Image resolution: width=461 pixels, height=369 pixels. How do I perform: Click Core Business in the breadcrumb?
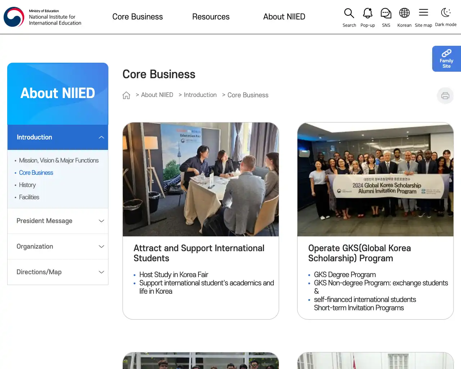point(248,95)
